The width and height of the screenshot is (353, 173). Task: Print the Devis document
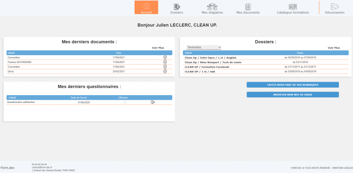(x=165, y=72)
